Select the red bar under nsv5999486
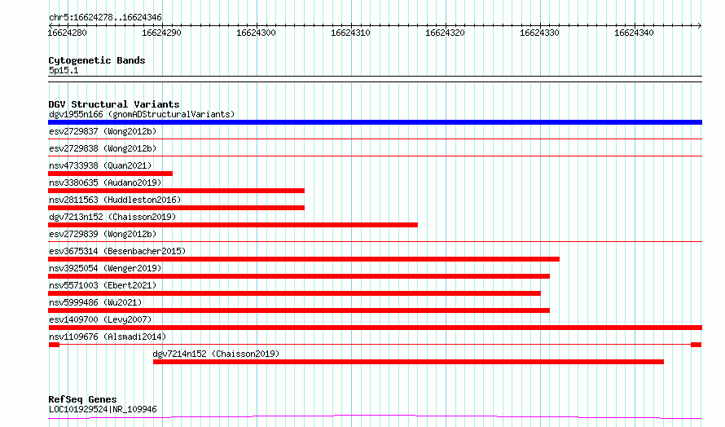 tap(299, 310)
